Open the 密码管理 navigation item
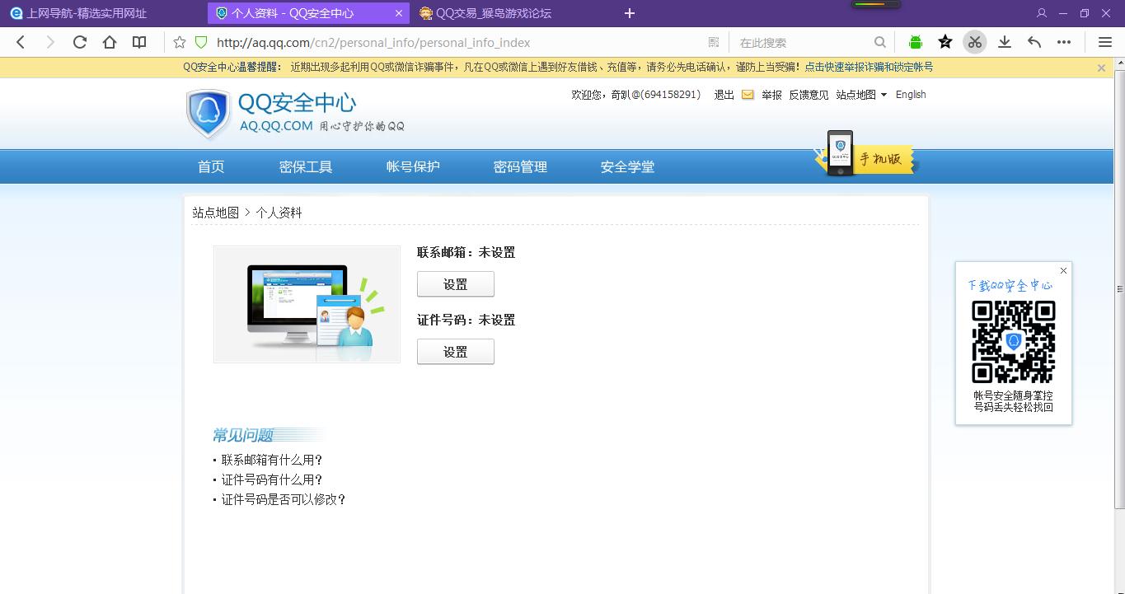The image size is (1125, 594). click(x=520, y=166)
